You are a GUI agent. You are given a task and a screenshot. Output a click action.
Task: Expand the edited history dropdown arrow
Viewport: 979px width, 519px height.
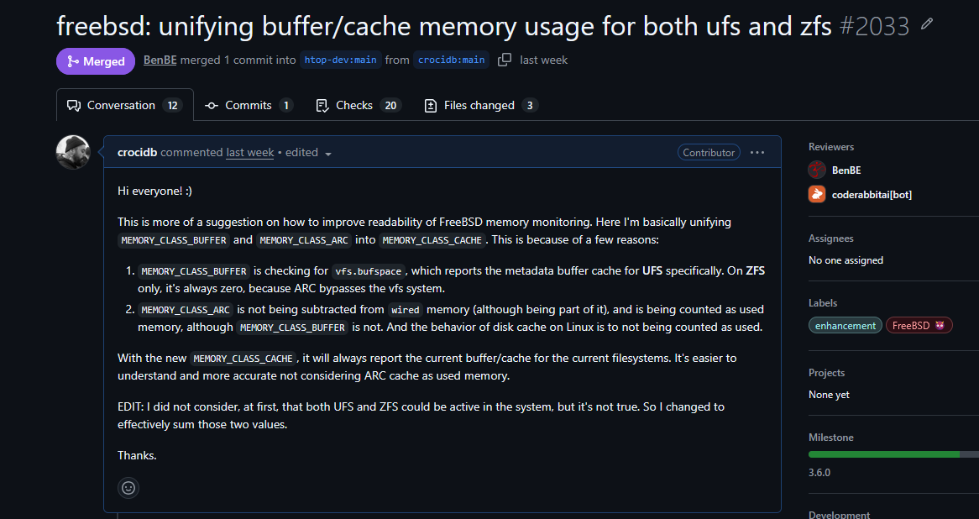[328, 154]
